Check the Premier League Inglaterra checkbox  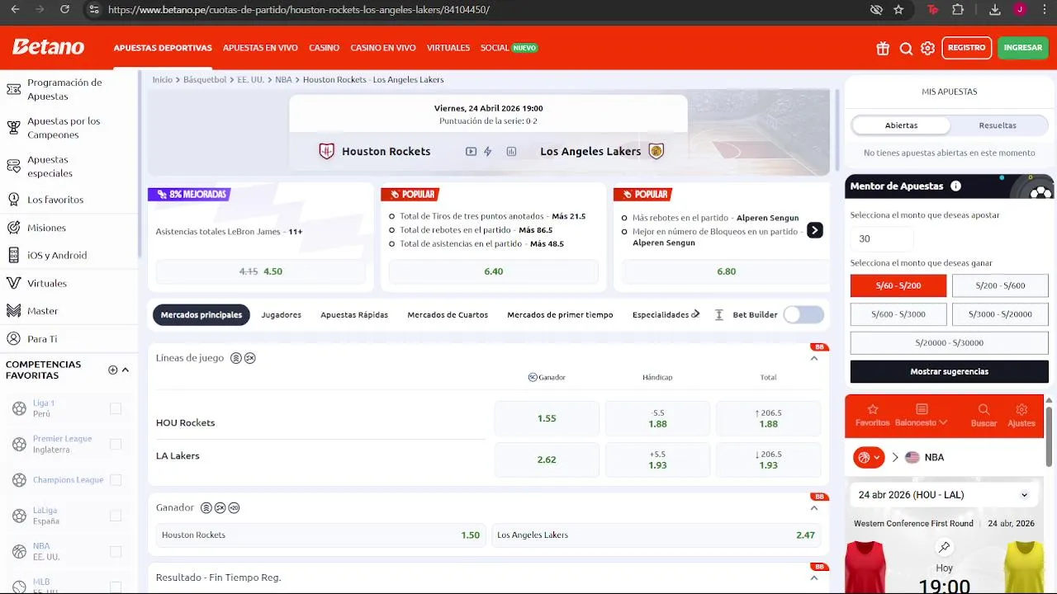point(116,444)
